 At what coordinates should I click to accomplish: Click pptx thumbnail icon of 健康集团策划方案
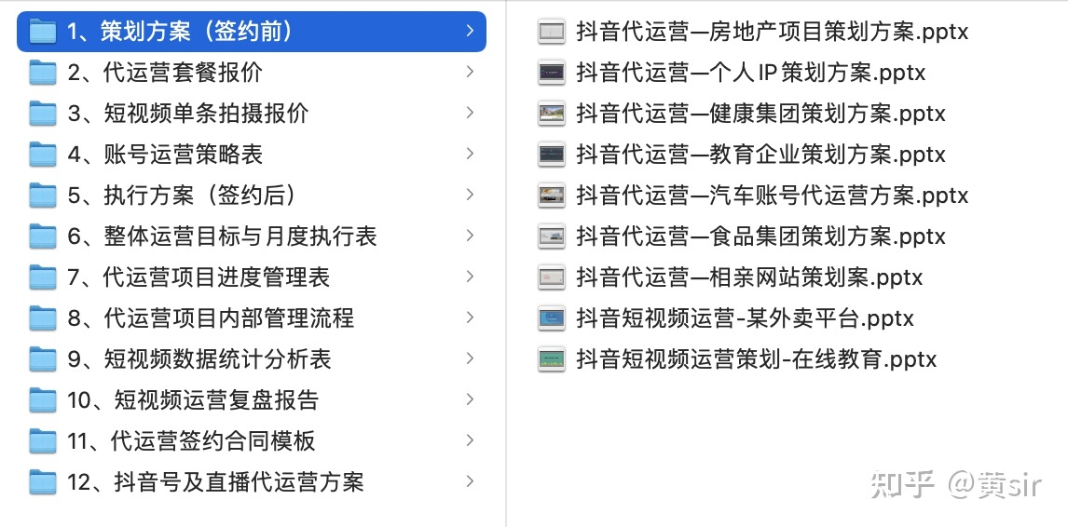552,114
